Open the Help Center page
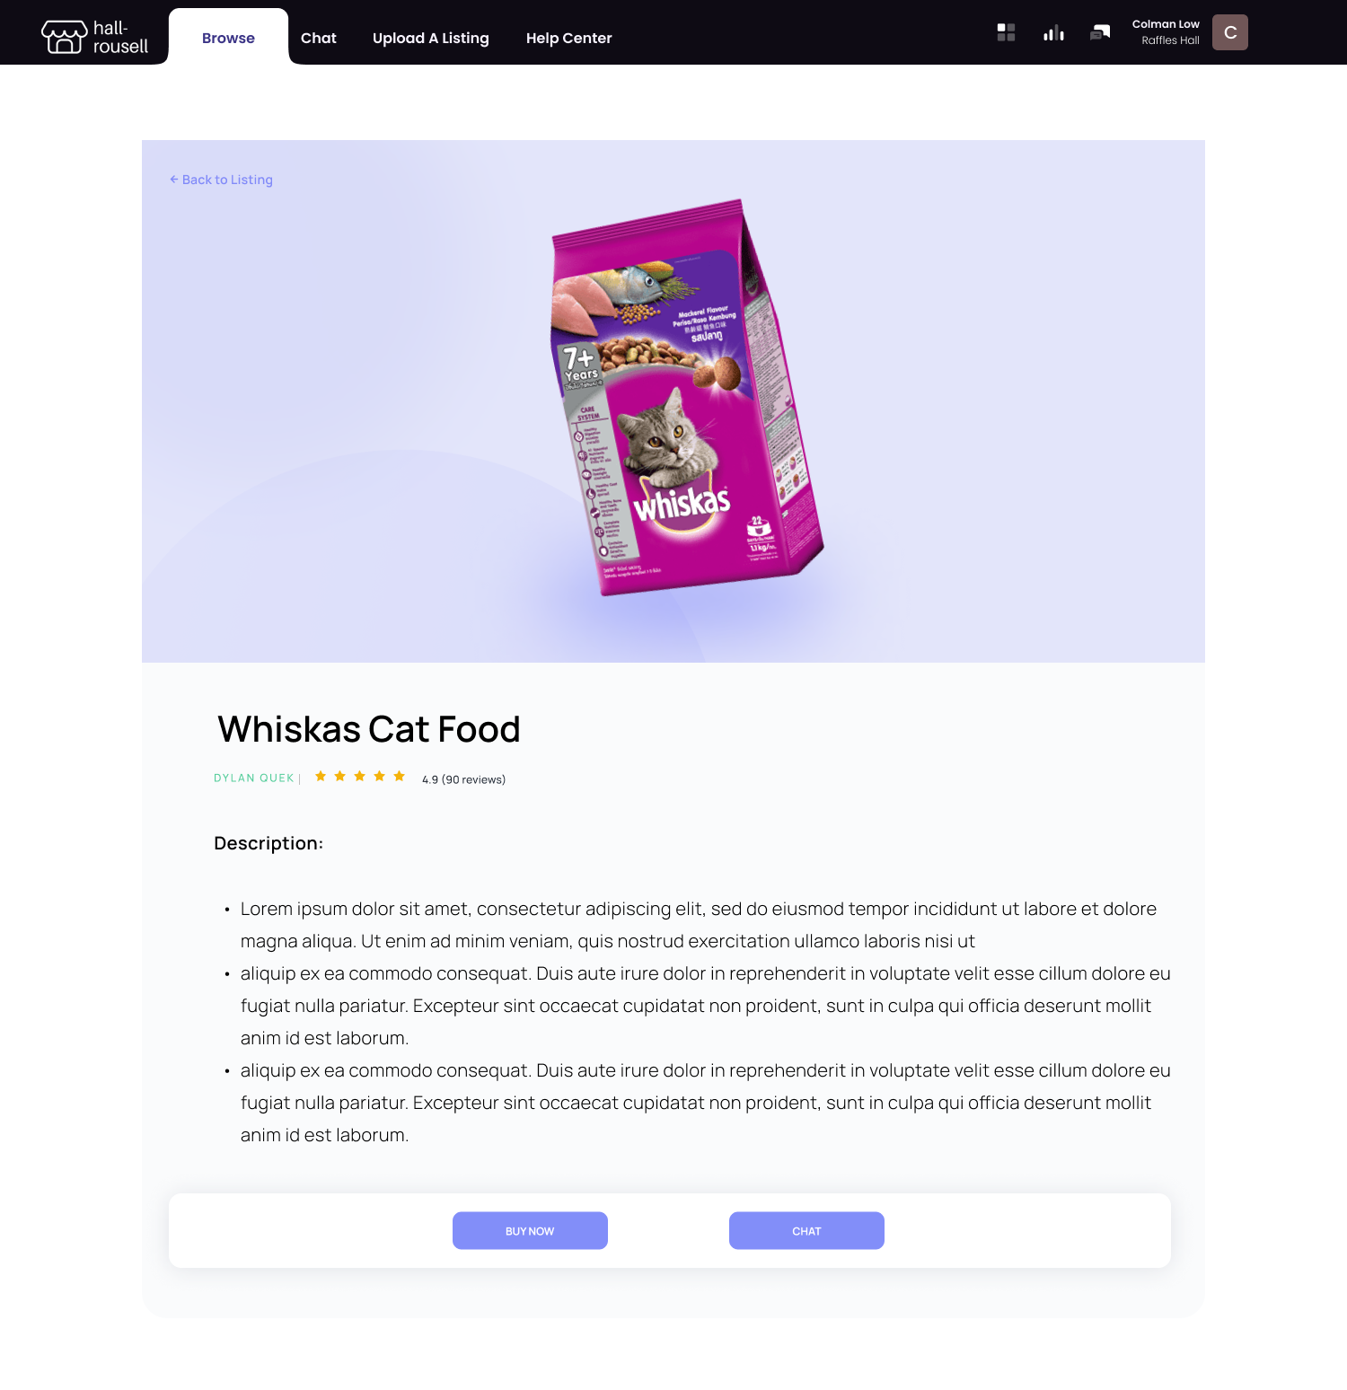Screen dimensions: 1347x1390 [x=568, y=38]
